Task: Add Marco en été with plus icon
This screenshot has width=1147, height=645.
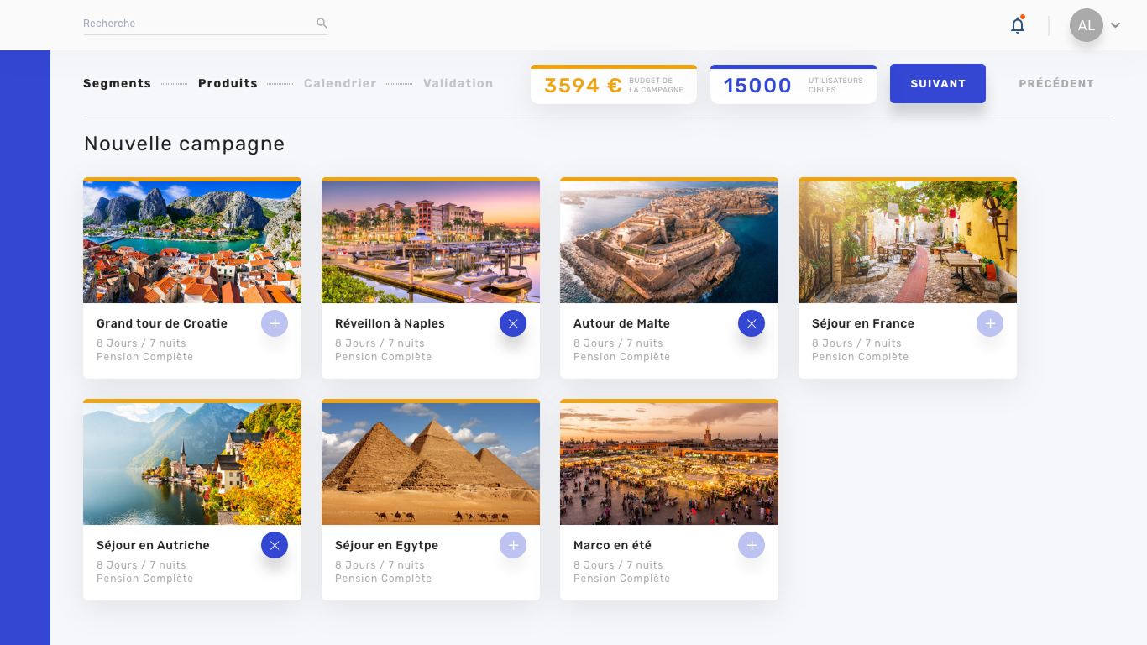Action: click(752, 545)
